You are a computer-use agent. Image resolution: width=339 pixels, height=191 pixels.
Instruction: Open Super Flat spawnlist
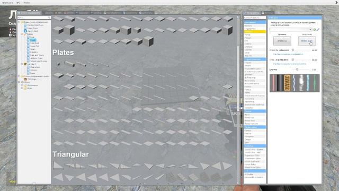(x=34, y=46)
